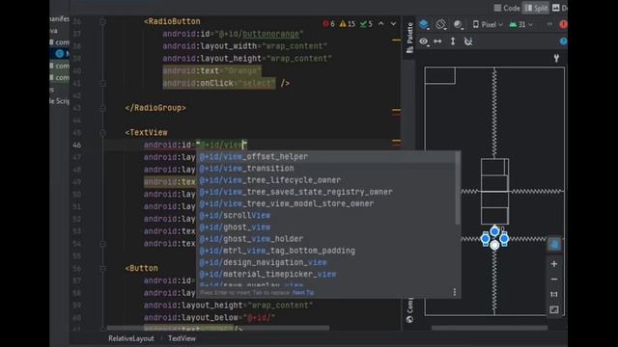Click the red error indicator in design toolbar
The height and width of the screenshot is (347, 618).
563,24
